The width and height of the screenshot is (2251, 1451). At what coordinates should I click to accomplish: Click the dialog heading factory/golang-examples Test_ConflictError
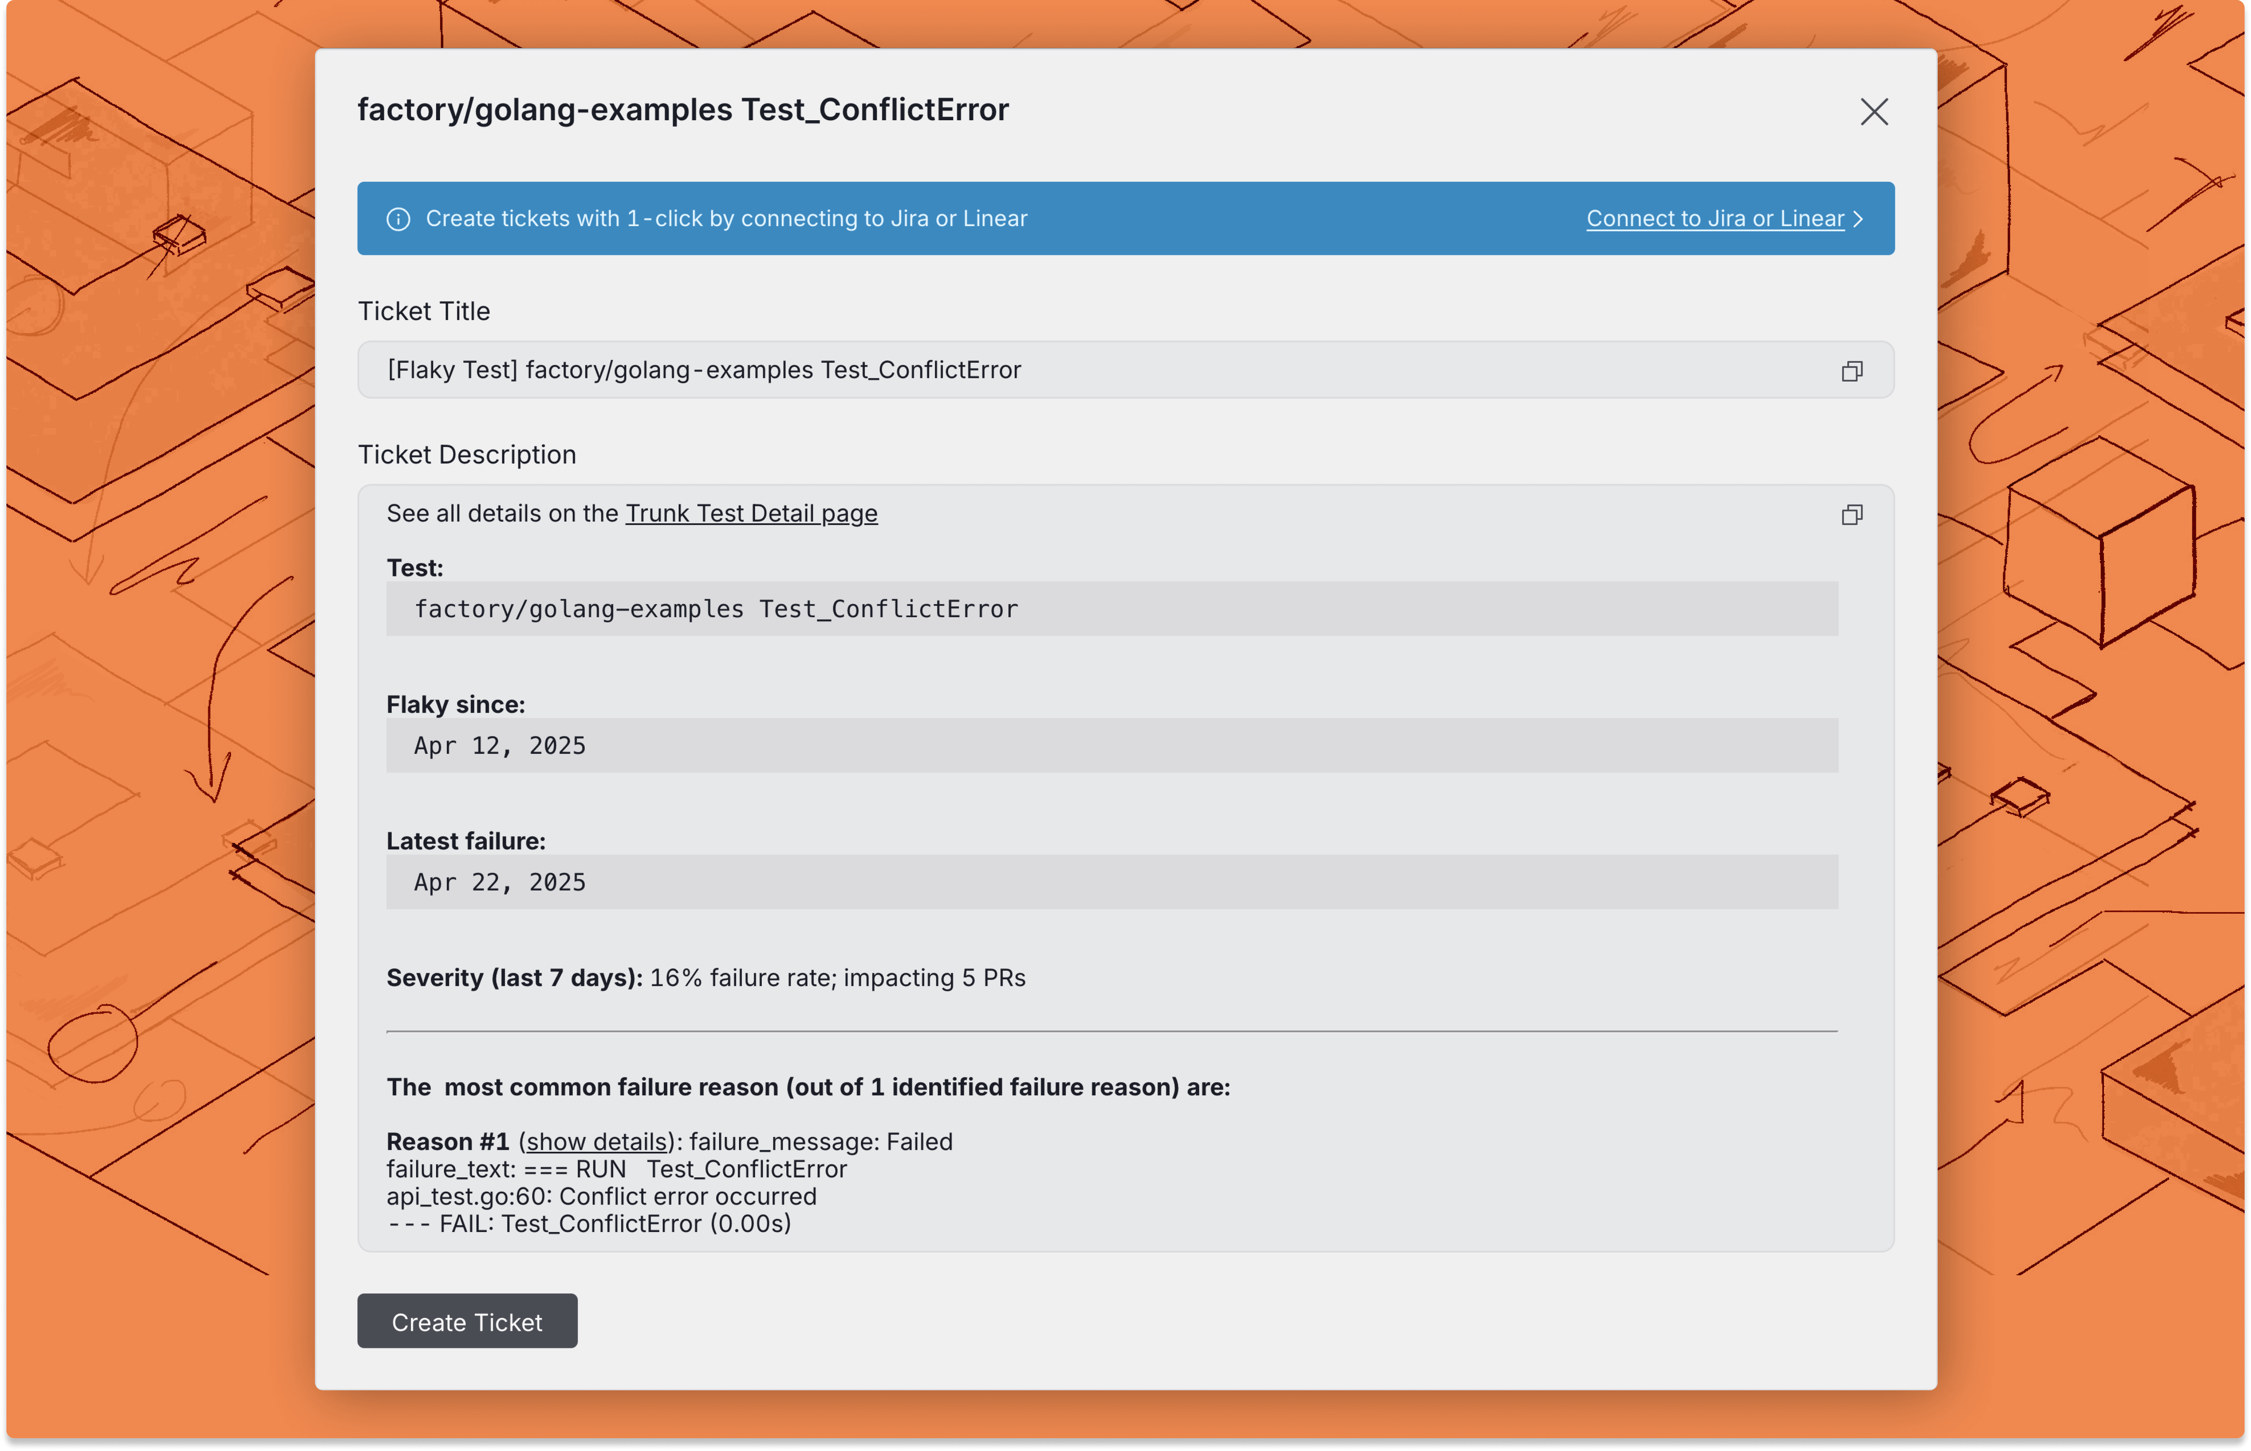pos(683,110)
